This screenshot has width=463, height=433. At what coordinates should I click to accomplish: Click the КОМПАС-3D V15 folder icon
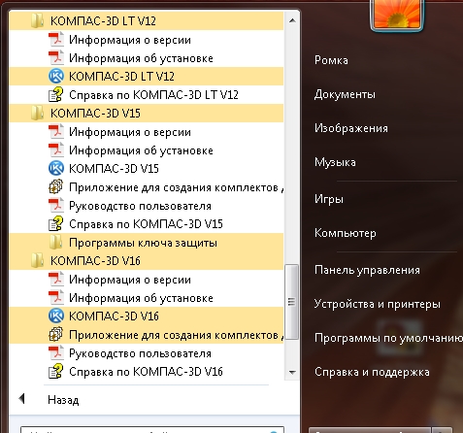[37, 114]
